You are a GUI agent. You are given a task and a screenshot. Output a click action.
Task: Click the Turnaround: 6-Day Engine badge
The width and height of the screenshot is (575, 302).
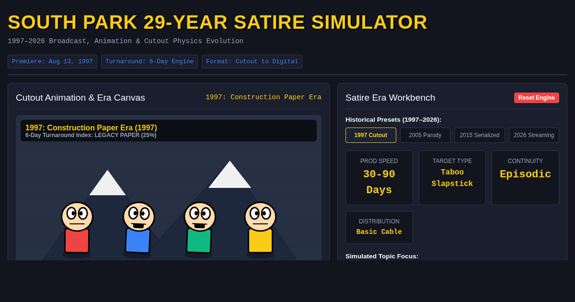click(x=149, y=61)
